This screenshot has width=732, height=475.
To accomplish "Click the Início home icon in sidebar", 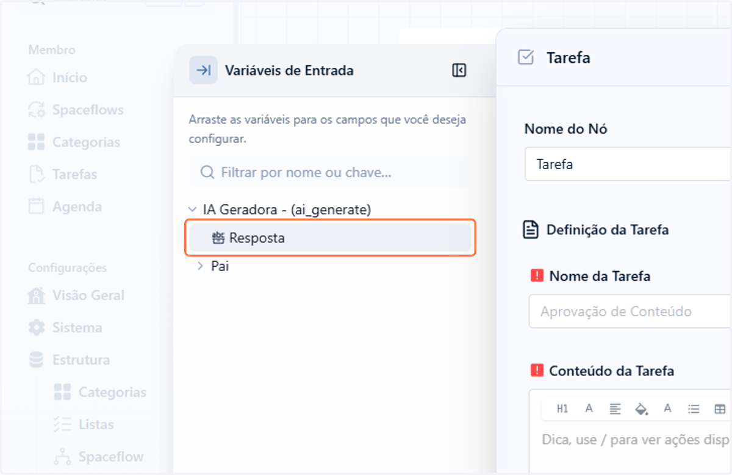I will tap(37, 78).
